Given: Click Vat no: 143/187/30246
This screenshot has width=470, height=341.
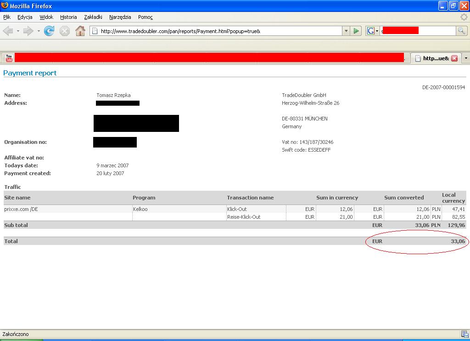Looking at the screenshot, I should coord(308,142).
